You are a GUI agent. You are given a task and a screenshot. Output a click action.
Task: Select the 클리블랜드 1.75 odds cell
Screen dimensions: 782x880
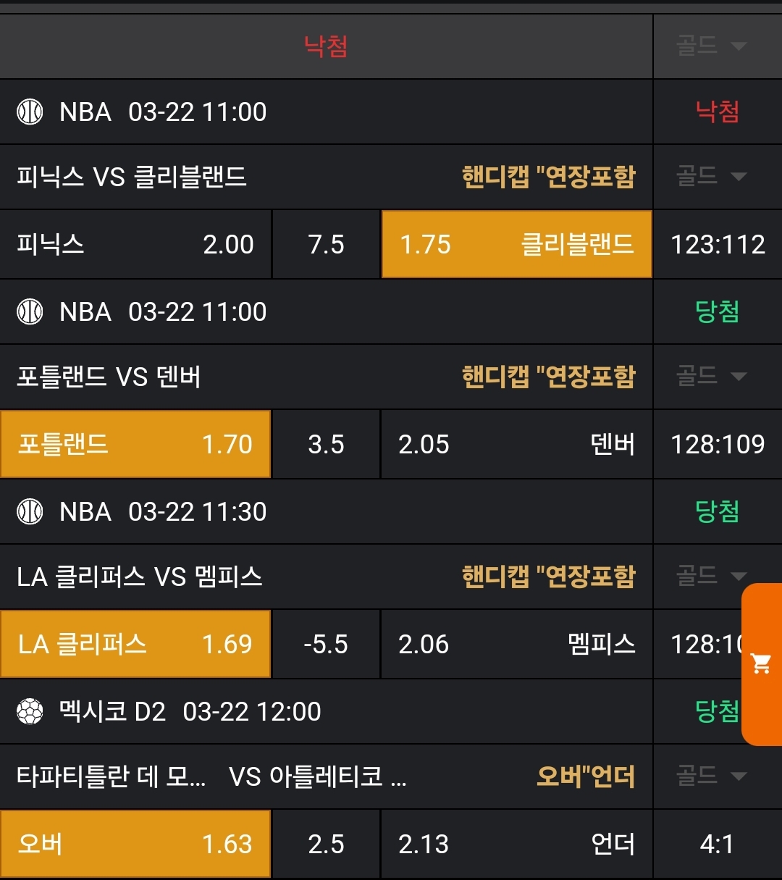tap(516, 245)
